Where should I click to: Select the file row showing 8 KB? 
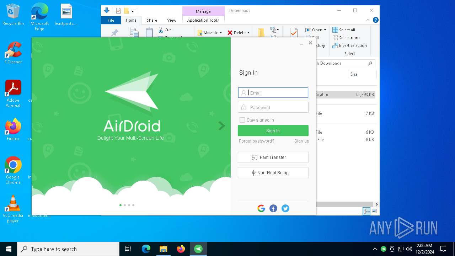pos(345,140)
